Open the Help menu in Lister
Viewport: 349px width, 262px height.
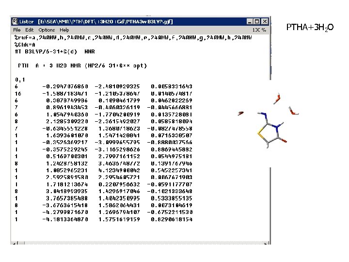tap(64, 30)
